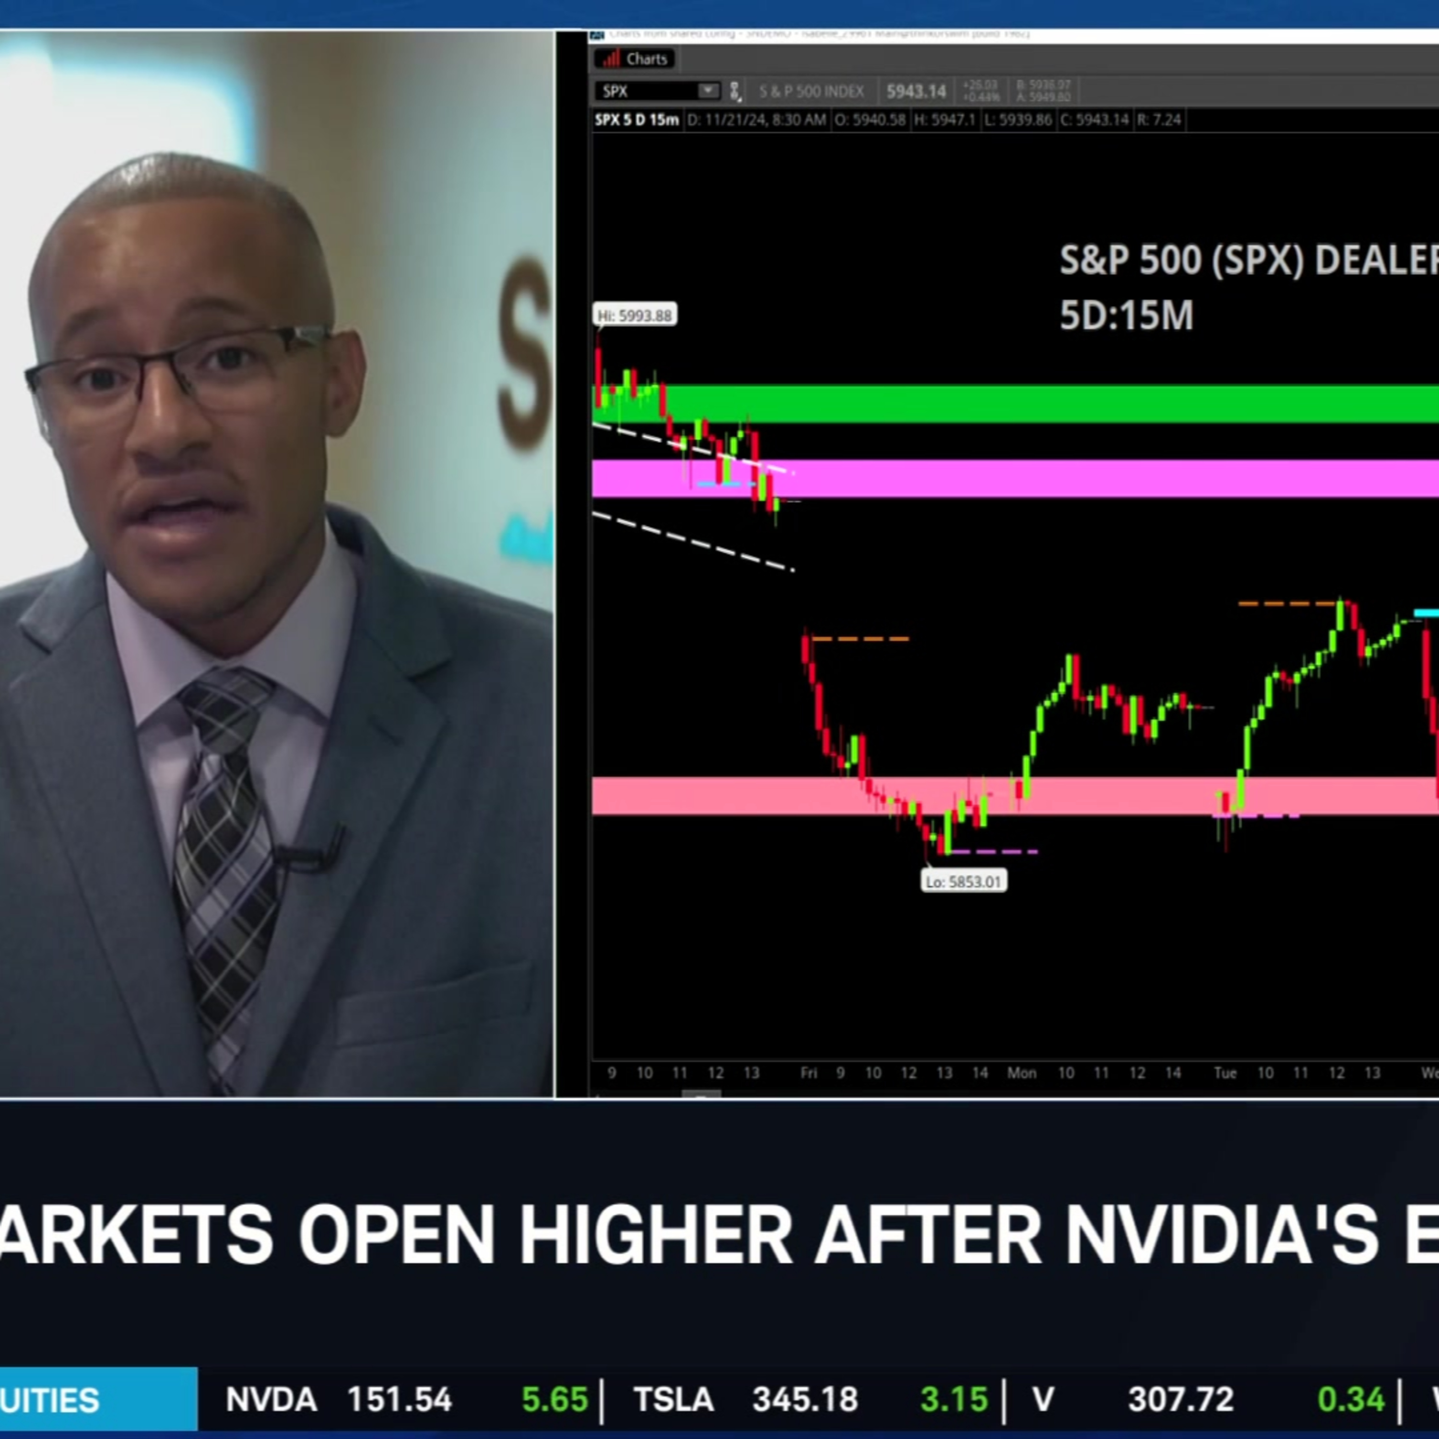Click the date readout D: 11/21/24, 8:30 AM

756,120
